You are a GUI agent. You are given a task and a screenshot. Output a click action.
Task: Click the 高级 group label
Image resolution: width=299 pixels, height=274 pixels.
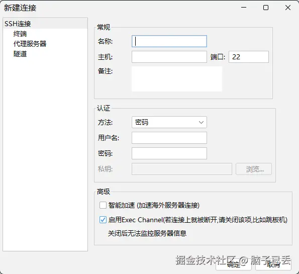tap(104, 192)
